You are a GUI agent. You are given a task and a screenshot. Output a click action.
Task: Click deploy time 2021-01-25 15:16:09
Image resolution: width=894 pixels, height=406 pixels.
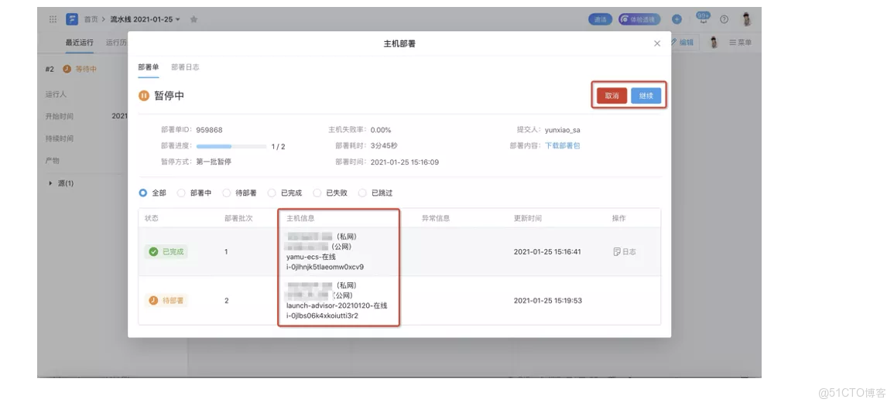(x=405, y=162)
